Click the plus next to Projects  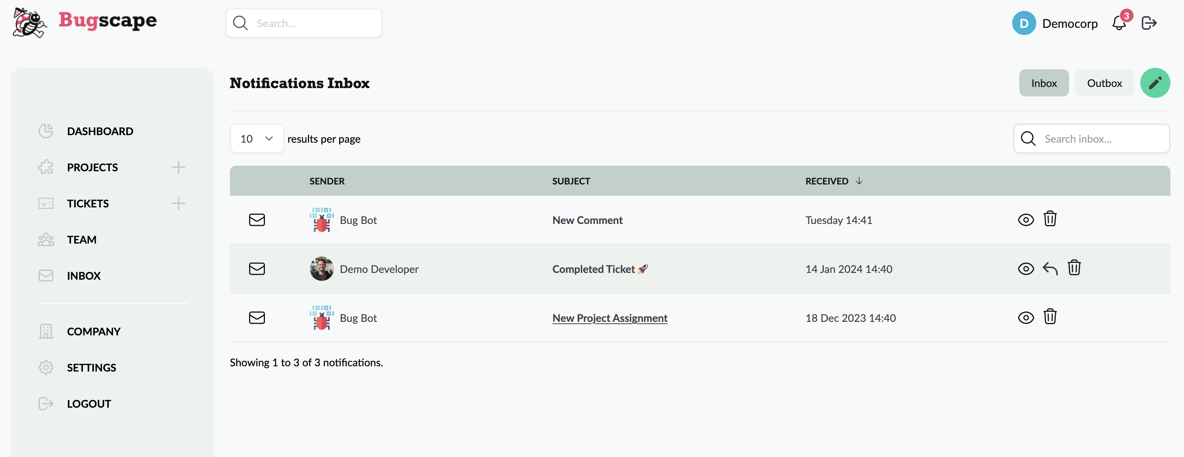pos(178,167)
